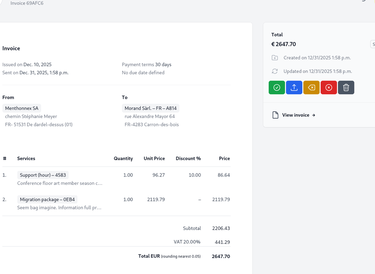Approve the invoice with the green checkmark
Screen dimensions: 375x274
point(277,87)
